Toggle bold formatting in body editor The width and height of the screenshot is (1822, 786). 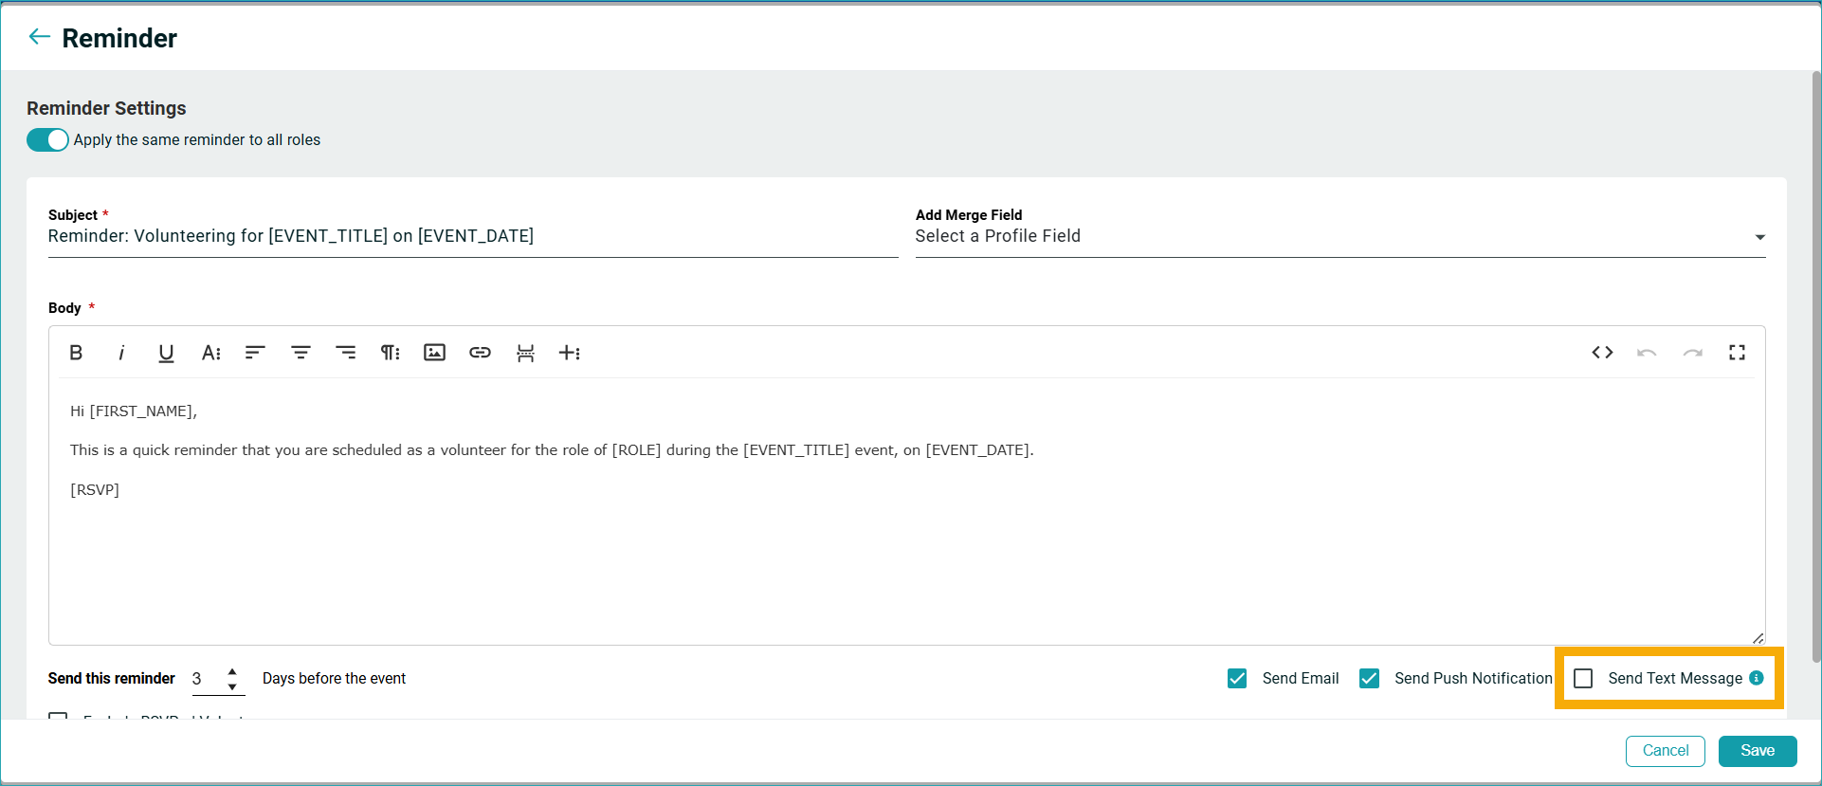76,353
